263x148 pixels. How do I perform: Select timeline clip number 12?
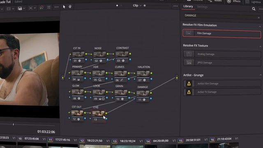click(x=82, y=141)
